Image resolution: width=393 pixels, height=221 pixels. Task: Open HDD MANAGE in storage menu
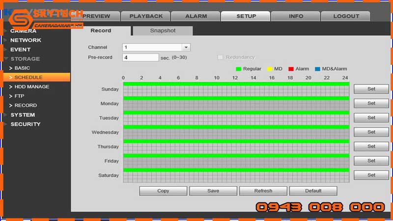[x=31, y=87]
